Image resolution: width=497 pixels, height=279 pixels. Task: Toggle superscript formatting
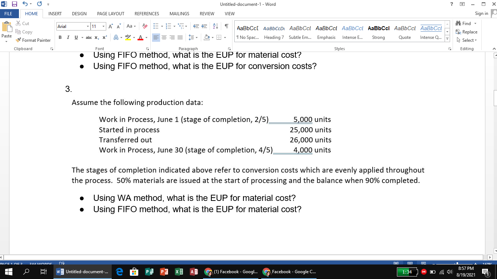point(105,37)
